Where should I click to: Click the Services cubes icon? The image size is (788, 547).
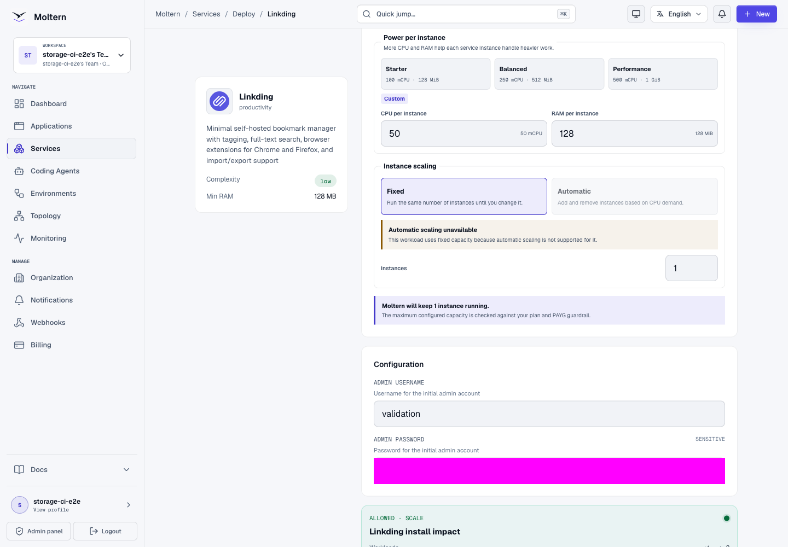click(x=19, y=149)
